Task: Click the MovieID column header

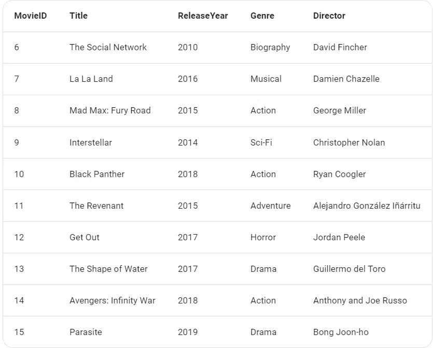Action: (x=31, y=16)
